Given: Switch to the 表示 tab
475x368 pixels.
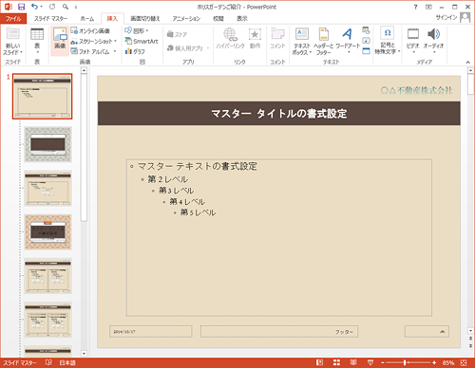Looking at the screenshot, I should click(x=242, y=19).
